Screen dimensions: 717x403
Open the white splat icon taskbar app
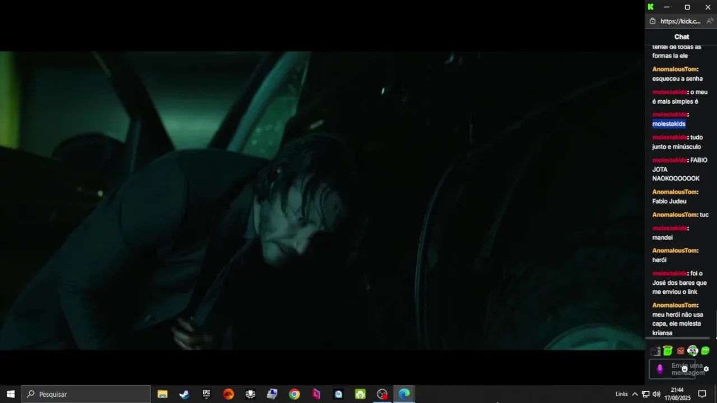pyautogui.click(x=250, y=394)
